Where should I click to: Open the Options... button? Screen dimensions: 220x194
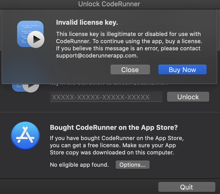coord(132,165)
